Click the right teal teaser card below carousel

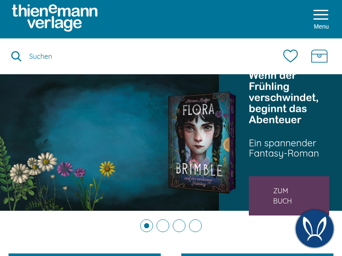(257, 255)
